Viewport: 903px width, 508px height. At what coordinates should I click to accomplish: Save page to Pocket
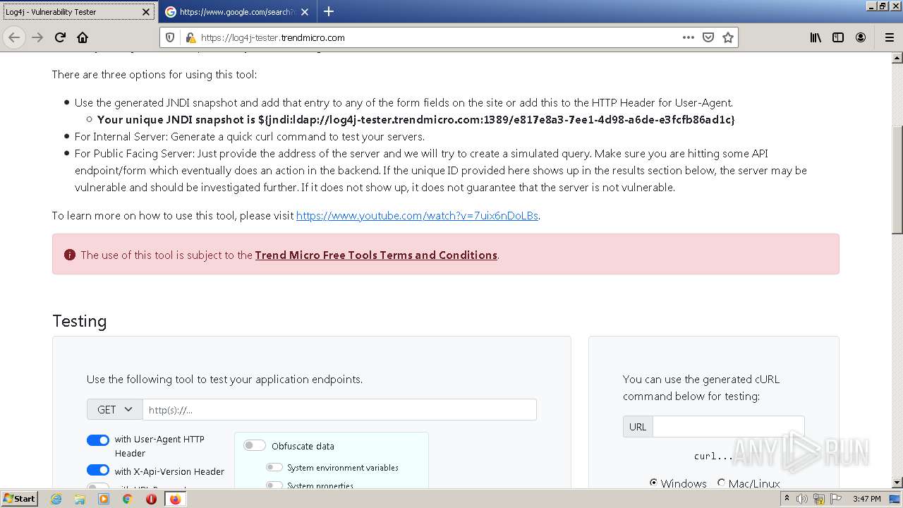[708, 37]
